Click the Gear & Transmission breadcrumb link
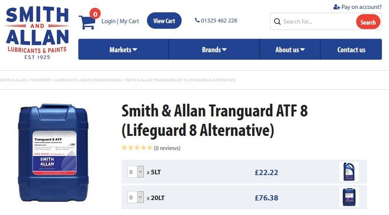The height and width of the screenshot is (215, 389). point(101,80)
